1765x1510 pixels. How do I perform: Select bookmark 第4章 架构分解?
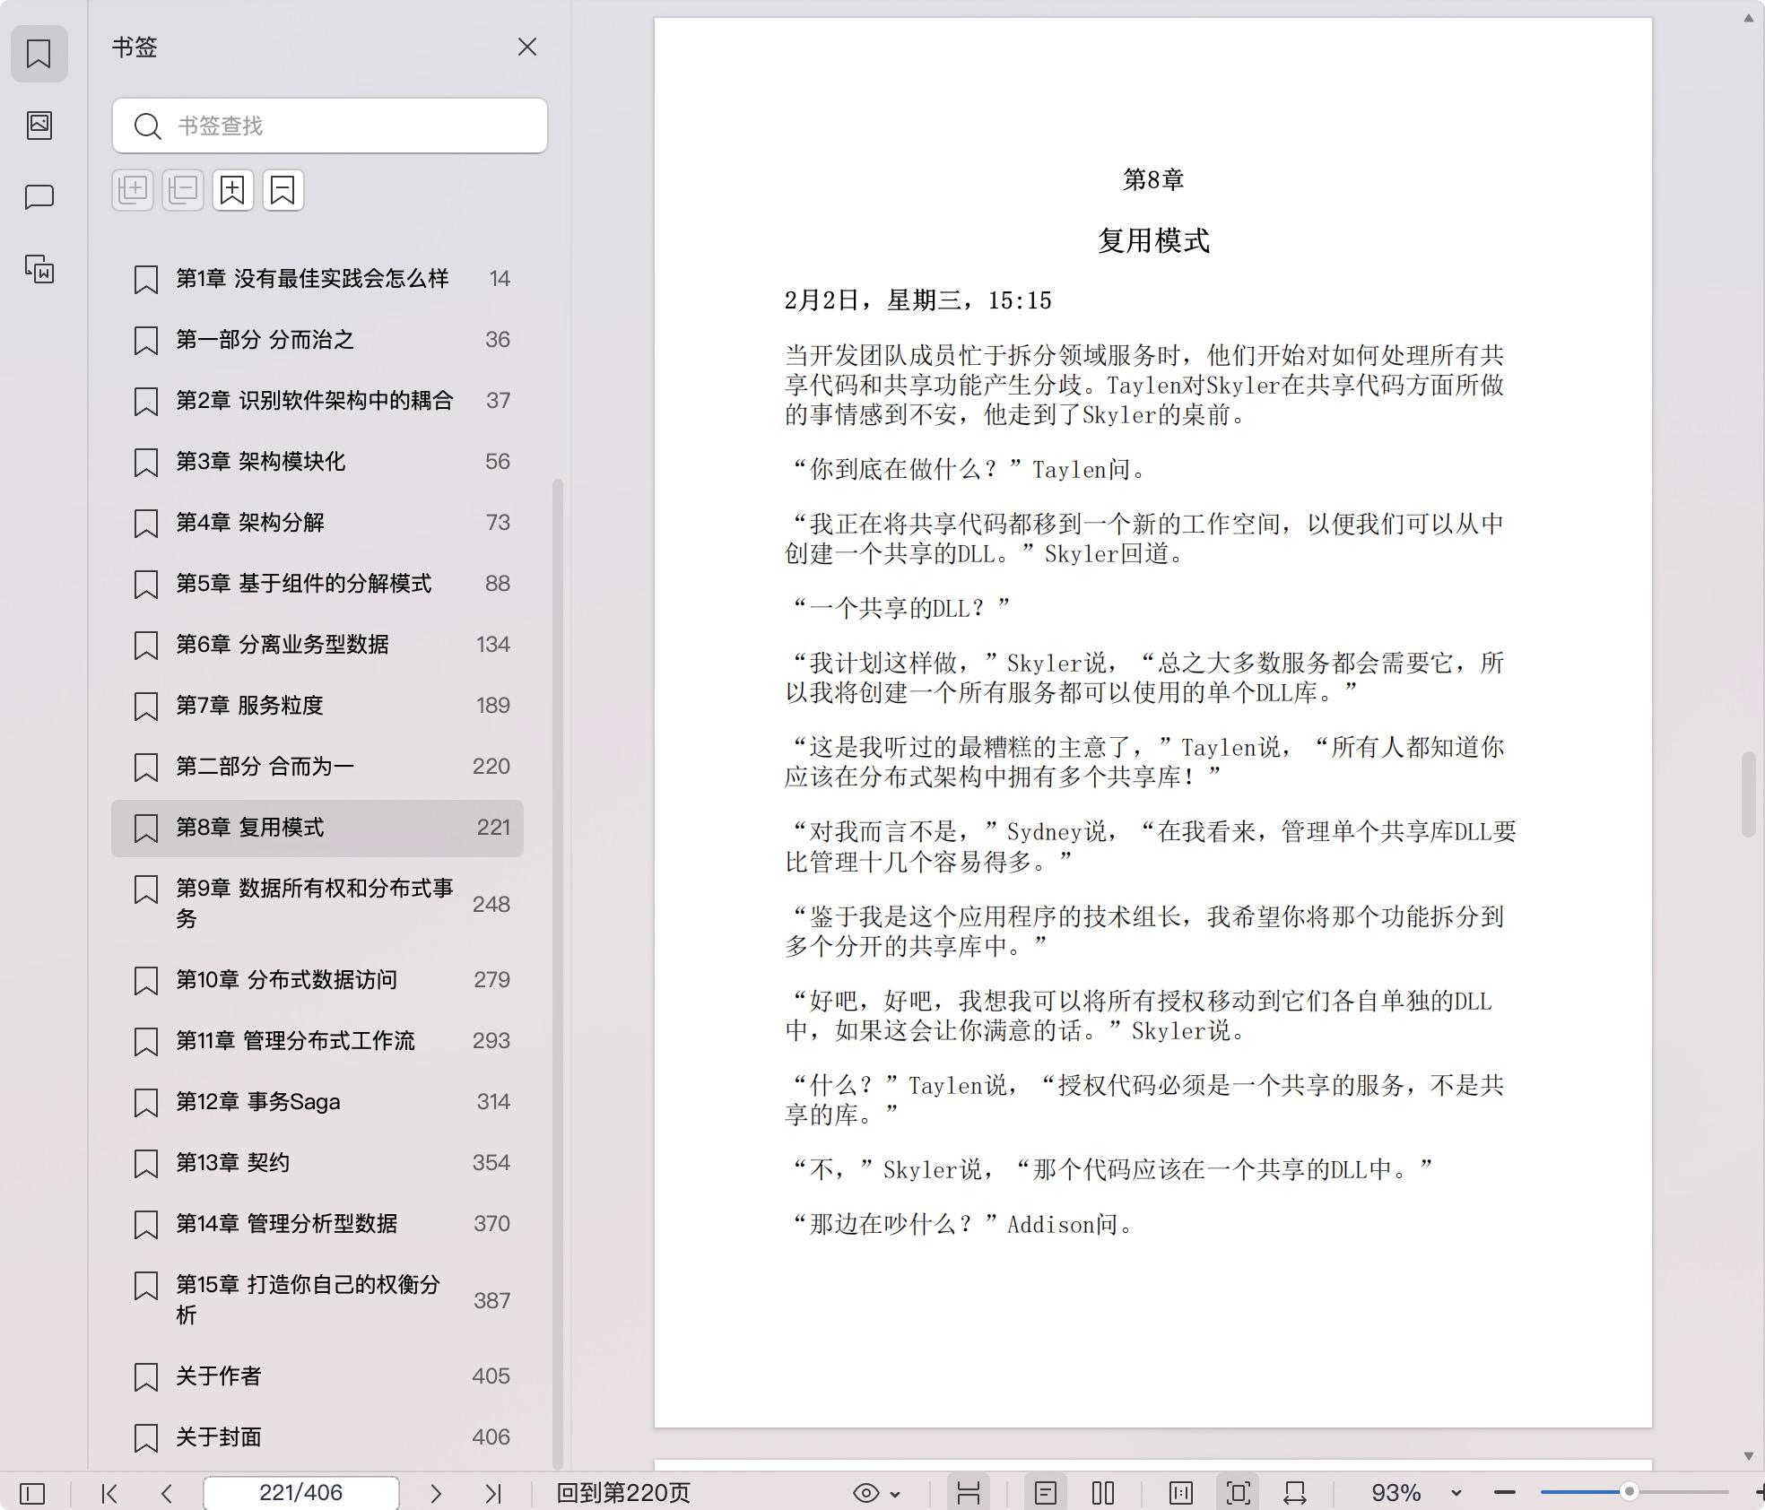pyautogui.click(x=317, y=523)
